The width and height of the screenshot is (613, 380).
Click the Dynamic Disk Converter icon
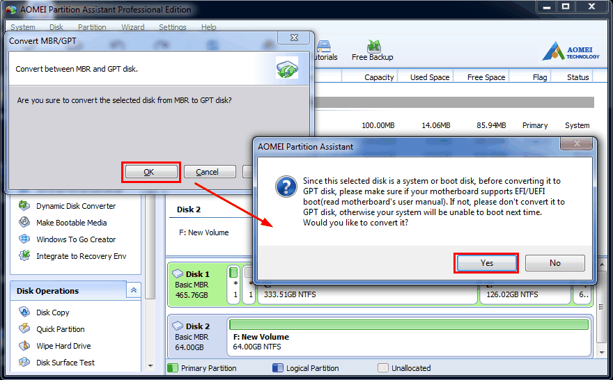[x=24, y=205]
